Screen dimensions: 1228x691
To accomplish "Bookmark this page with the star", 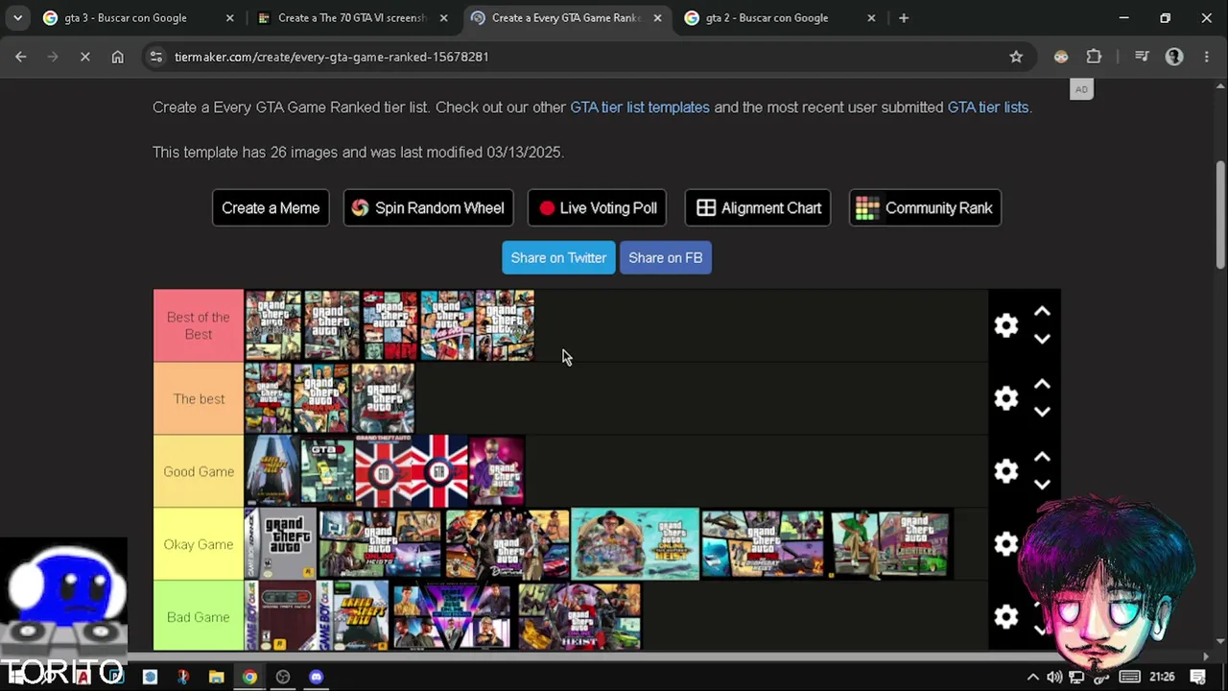I will [x=1016, y=57].
